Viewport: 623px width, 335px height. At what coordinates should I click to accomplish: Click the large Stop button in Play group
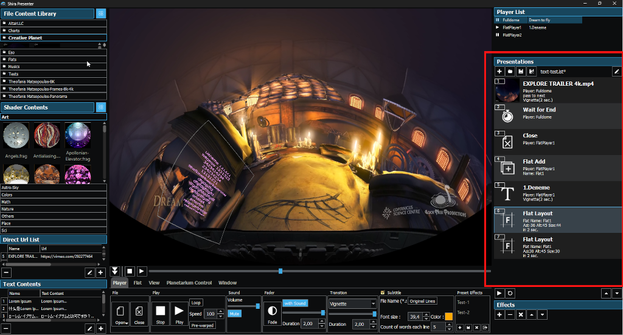[x=160, y=314]
